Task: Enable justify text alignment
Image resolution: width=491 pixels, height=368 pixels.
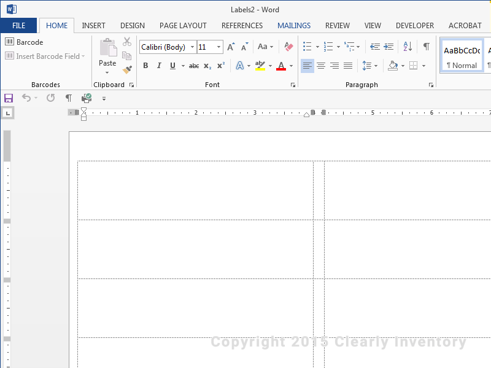Action: pos(348,66)
